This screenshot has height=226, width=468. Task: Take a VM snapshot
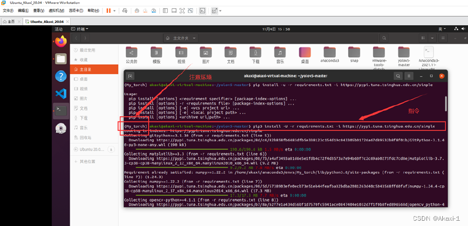pyautogui.click(x=137, y=11)
